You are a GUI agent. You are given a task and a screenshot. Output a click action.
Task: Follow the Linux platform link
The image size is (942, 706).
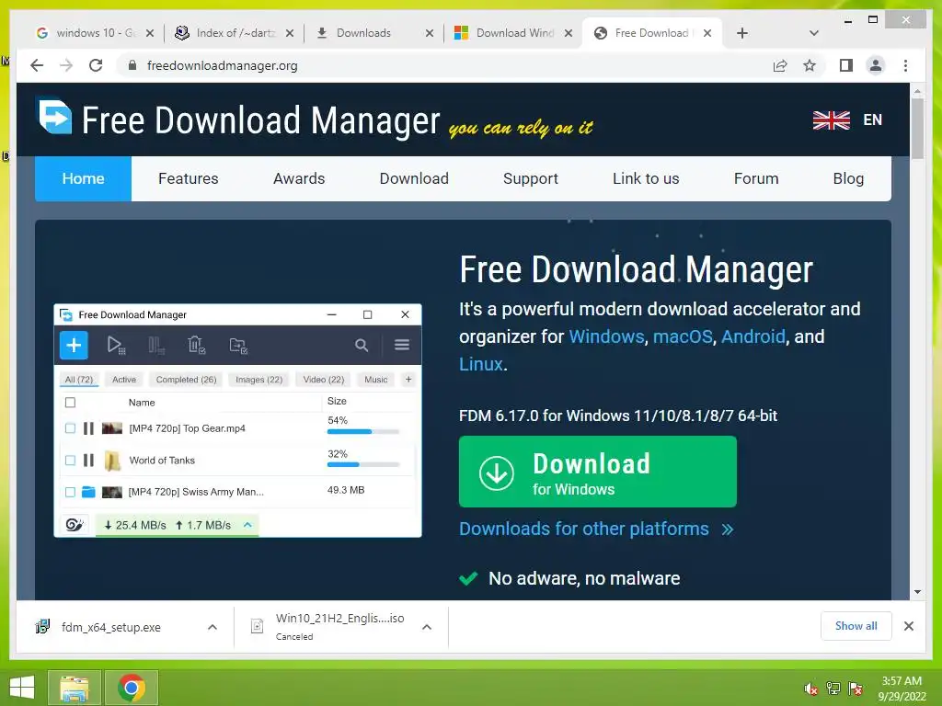tap(480, 364)
